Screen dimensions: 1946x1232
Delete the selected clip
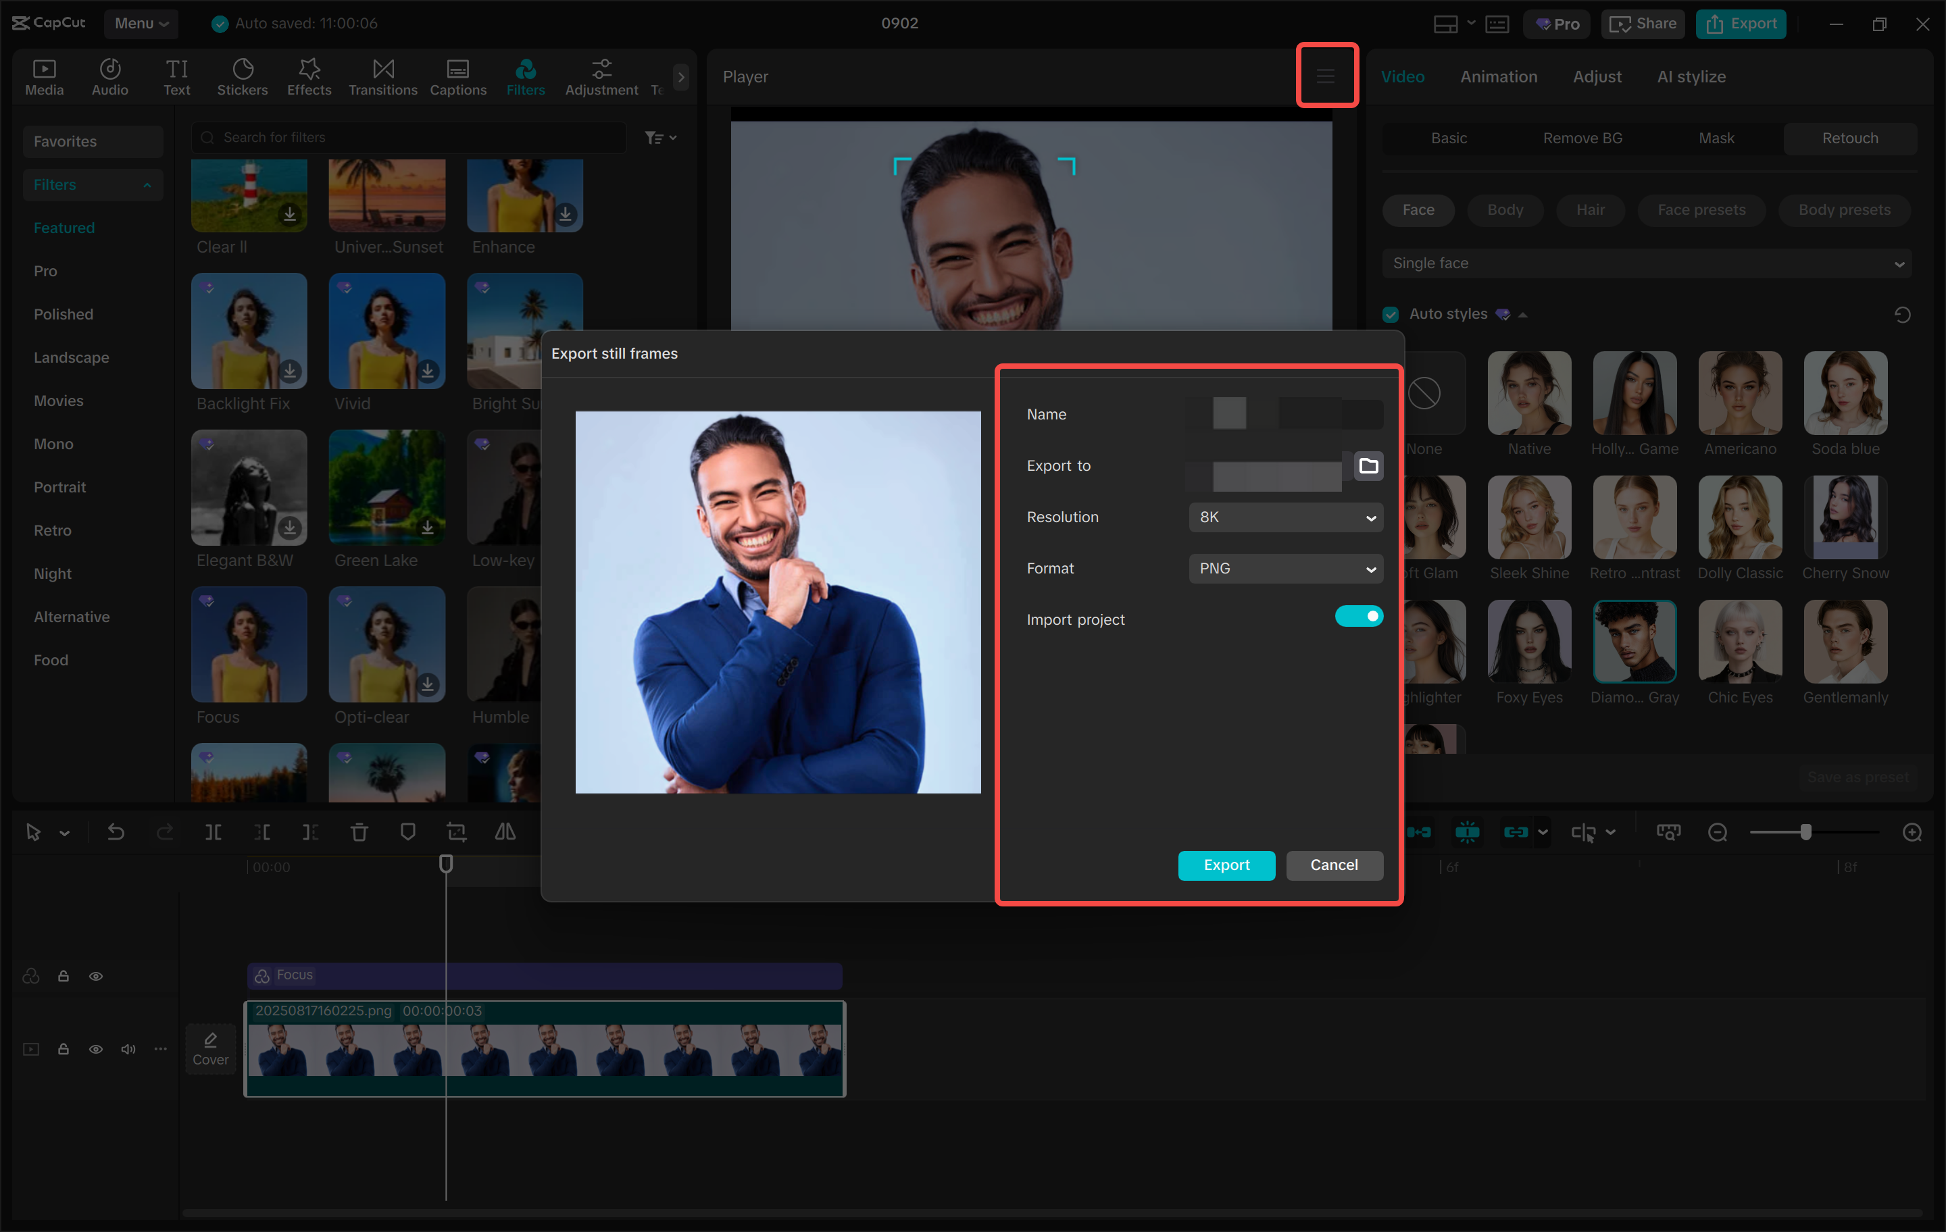tap(359, 831)
